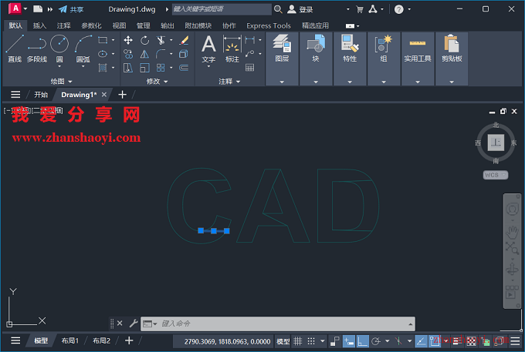Select the Leader annotation tool
525x352 pixels.
click(250, 54)
